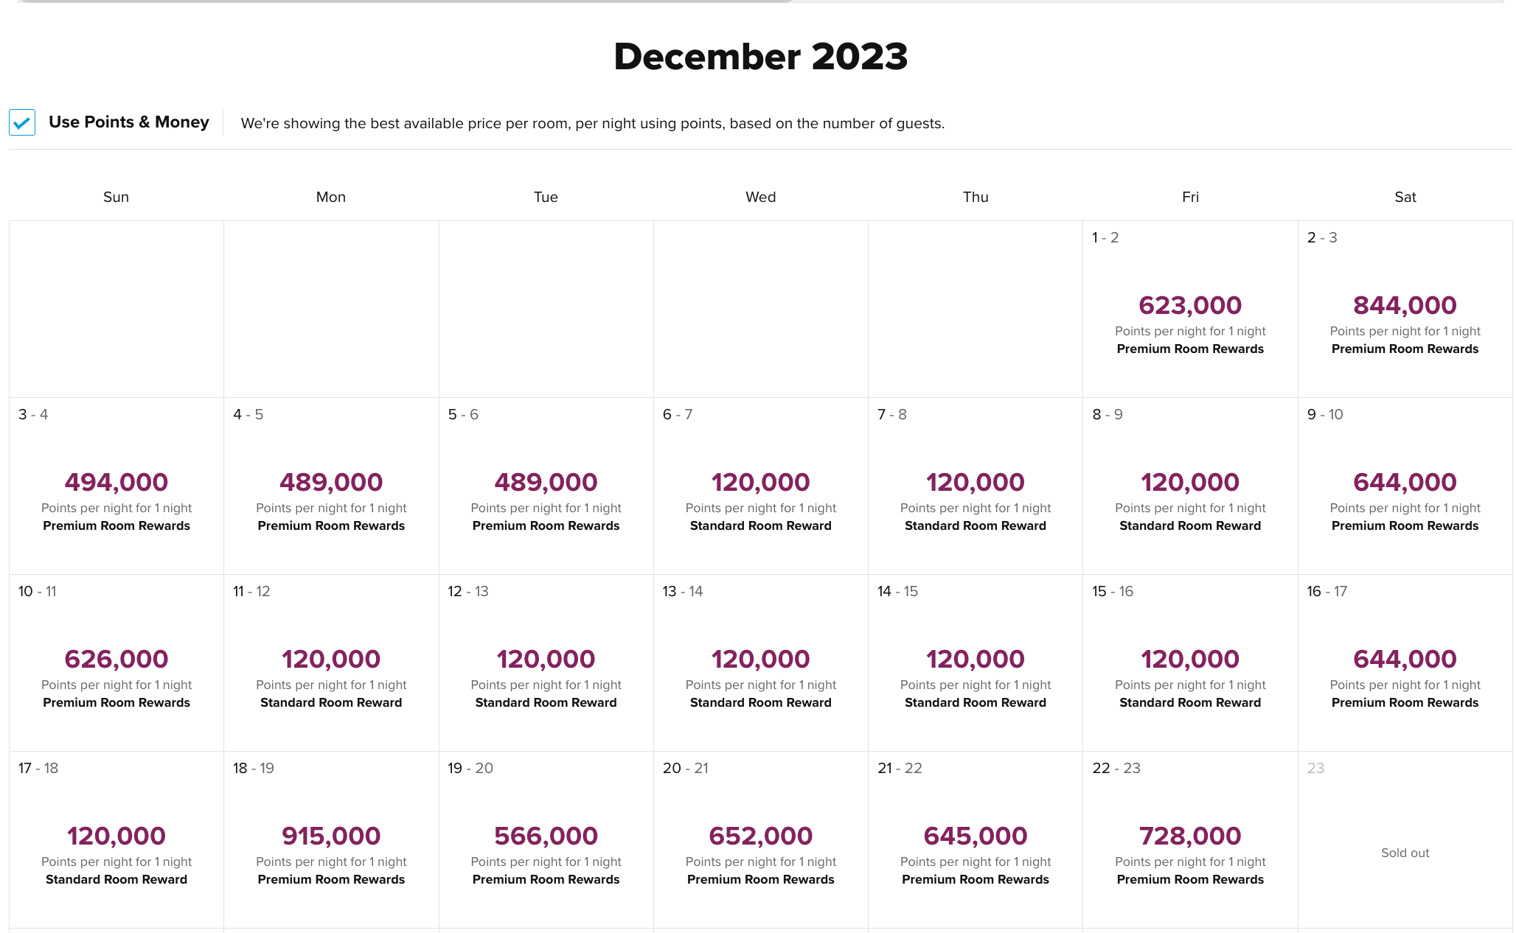Click the Fri day-of-week header

[1189, 197]
